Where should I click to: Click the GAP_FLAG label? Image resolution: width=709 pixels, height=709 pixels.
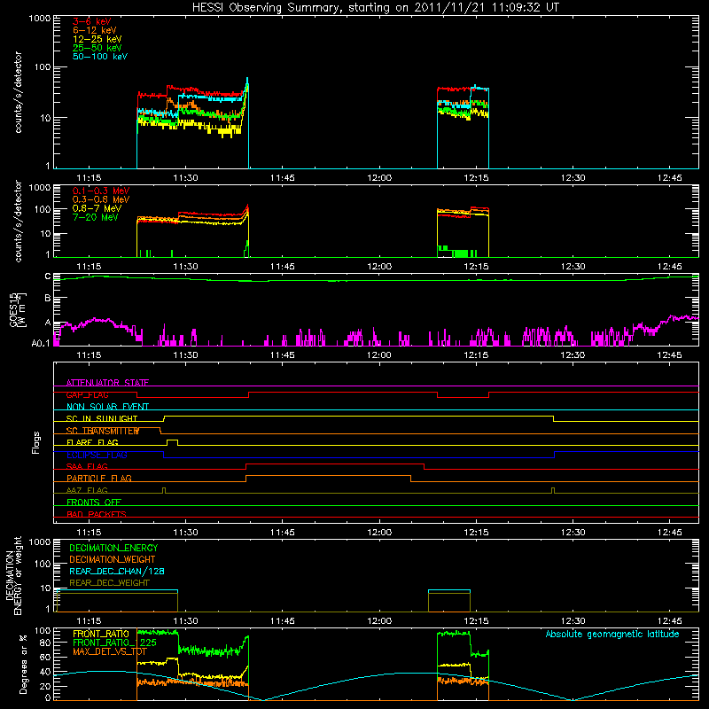87,394
